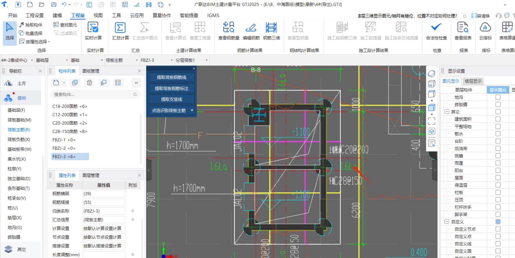The width and height of the screenshot is (515, 258).
Task: Toggle 雨篷 display checkbox
Action: [498, 163]
